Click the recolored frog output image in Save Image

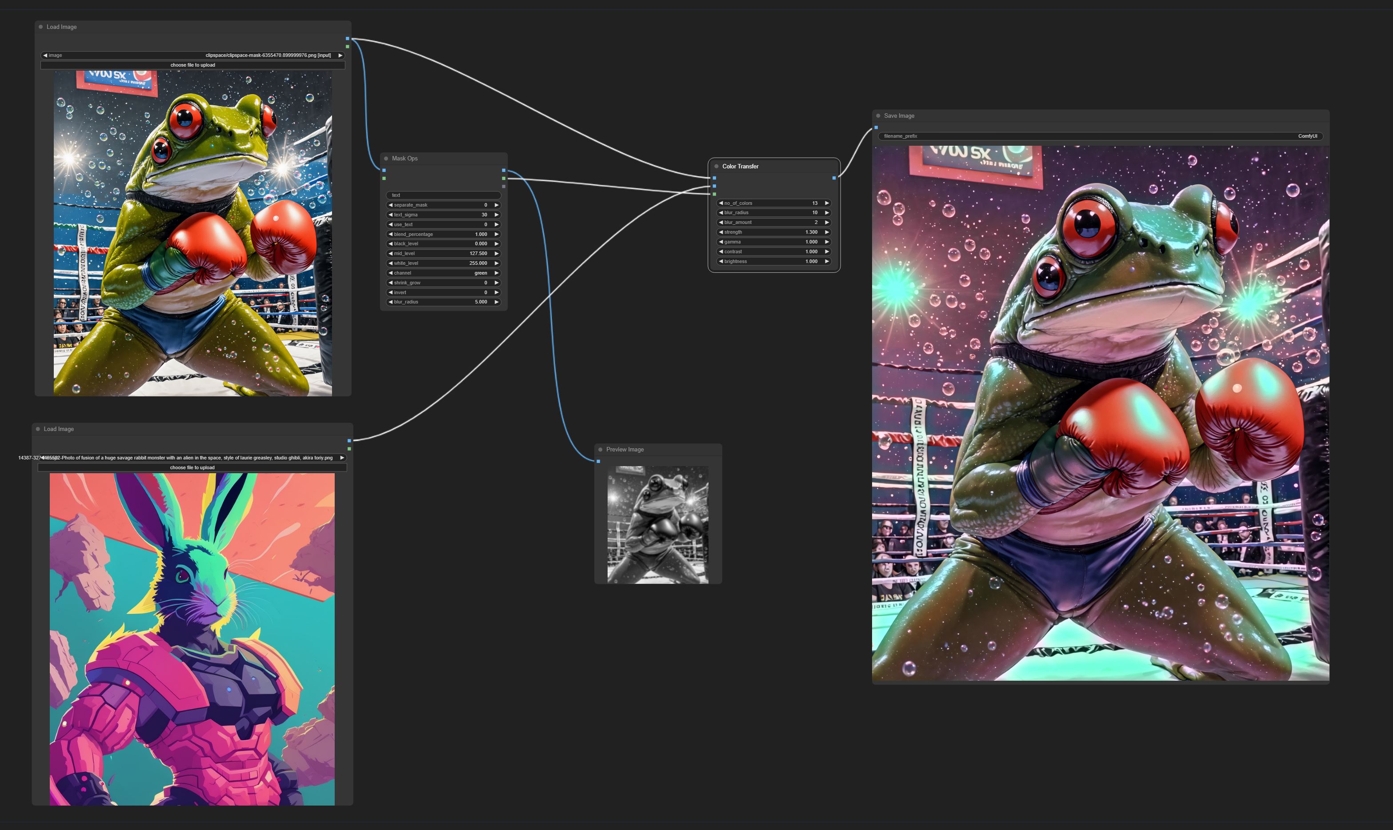[x=1101, y=413]
